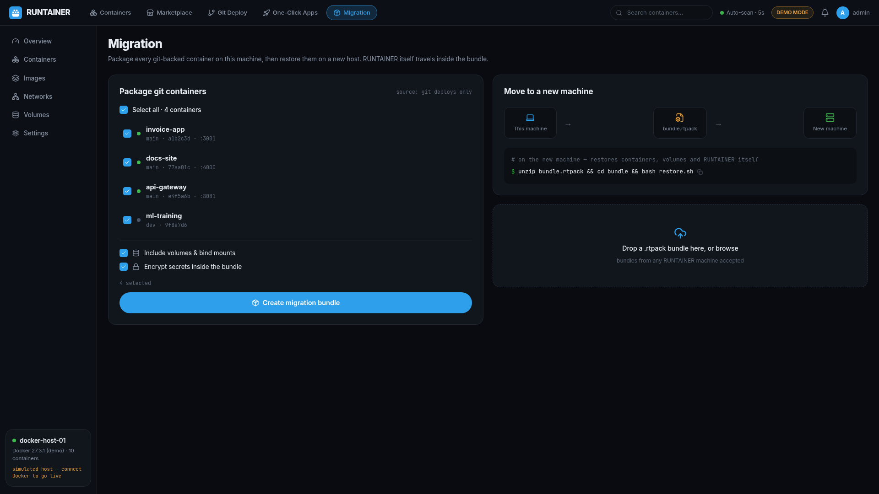The width and height of the screenshot is (879, 494).
Task: Click the Images layers icon in sidebar
Action: [16, 78]
